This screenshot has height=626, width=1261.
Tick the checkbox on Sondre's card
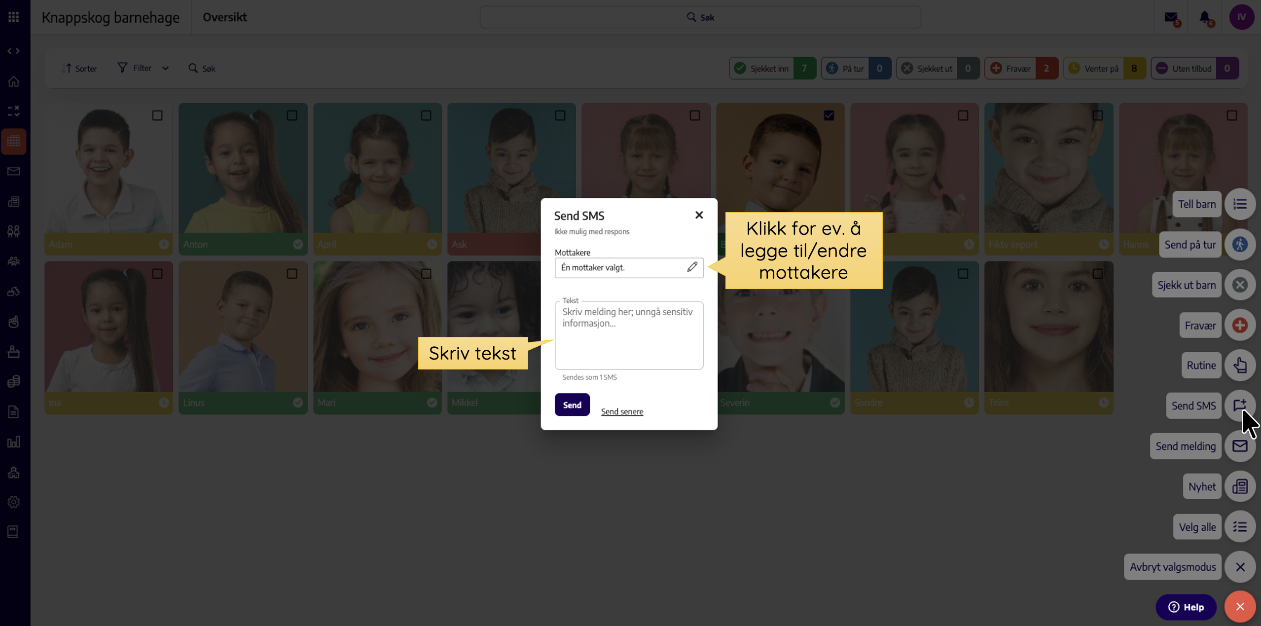point(963,274)
